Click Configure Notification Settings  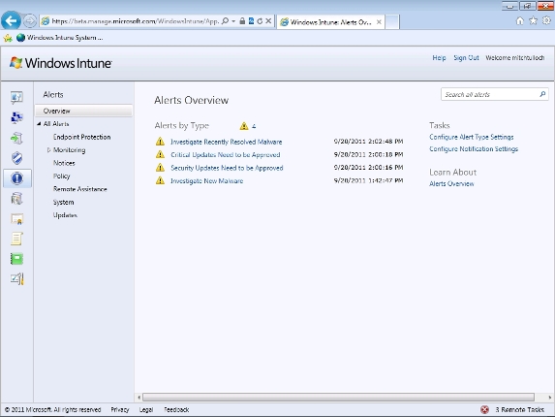pos(474,148)
